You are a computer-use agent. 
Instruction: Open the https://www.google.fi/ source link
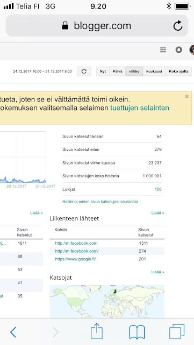point(75,259)
